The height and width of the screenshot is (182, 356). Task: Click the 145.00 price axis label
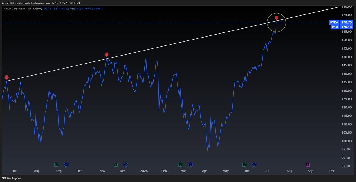coord(347,65)
